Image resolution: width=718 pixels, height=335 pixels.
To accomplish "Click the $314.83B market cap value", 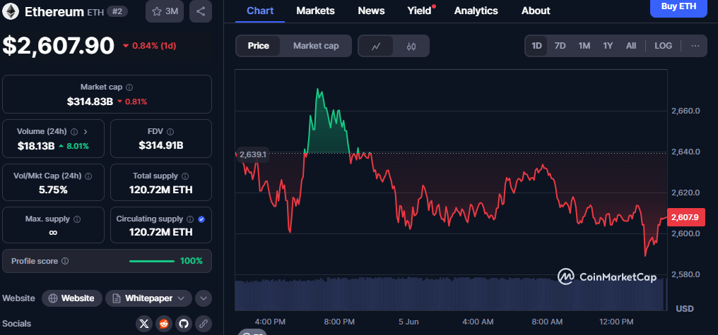I will tap(90, 102).
